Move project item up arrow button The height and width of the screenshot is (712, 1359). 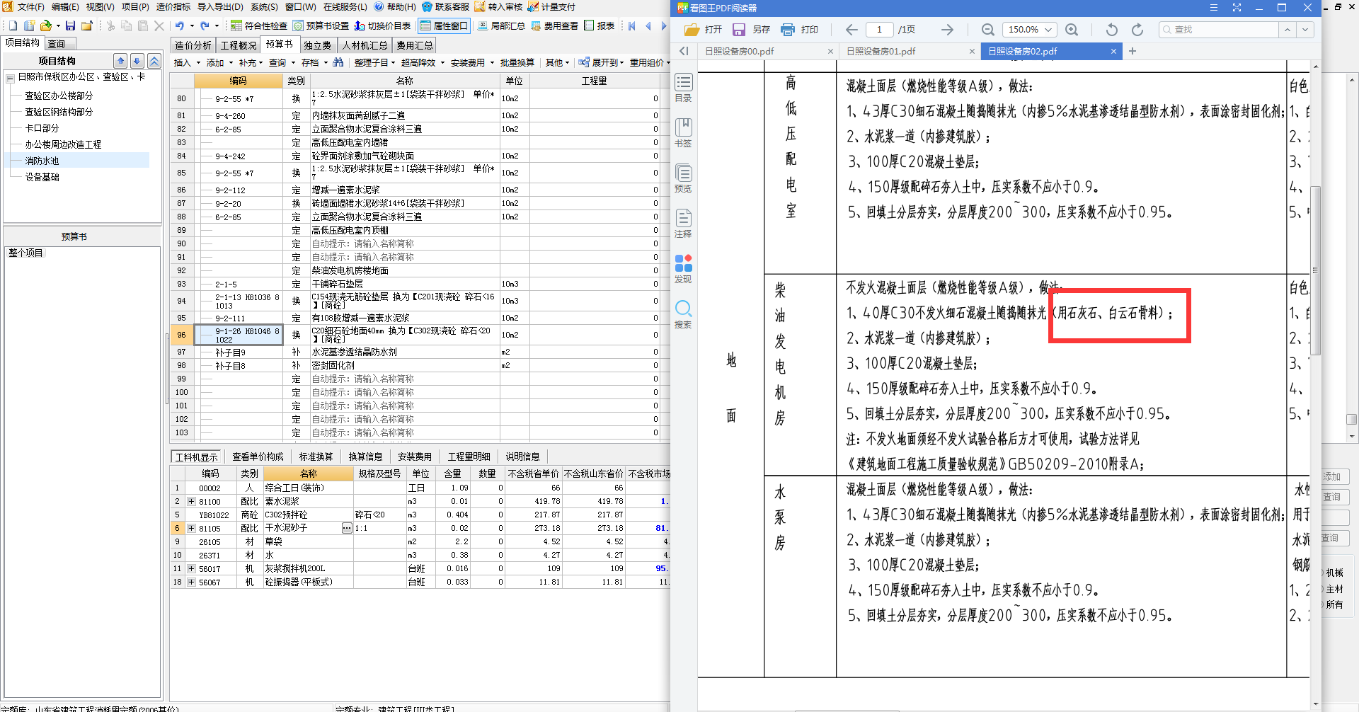click(121, 61)
